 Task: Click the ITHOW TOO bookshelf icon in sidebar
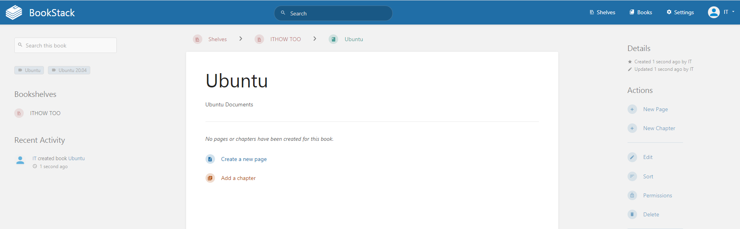click(x=19, y=113)
